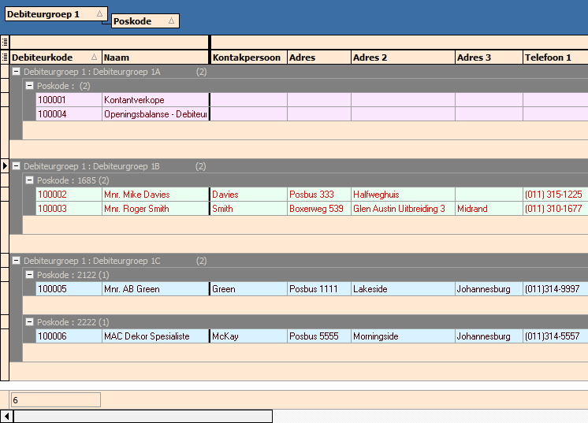
Task: Click the Naam column header
Action: [155, 58]
